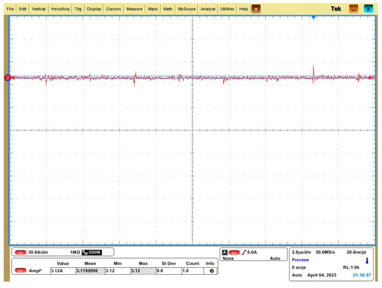Click the 2.0µs/div horizontal scale readout

[301, 252]
